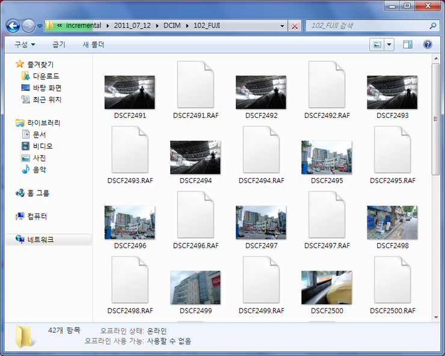Stop loading with the red X button

295,26
